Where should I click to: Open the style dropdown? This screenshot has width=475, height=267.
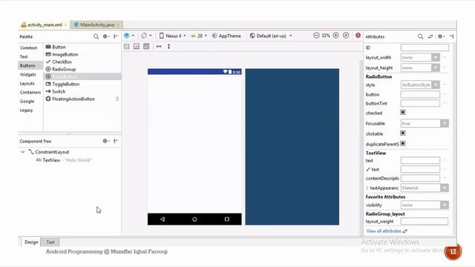(x=436, y=85)
